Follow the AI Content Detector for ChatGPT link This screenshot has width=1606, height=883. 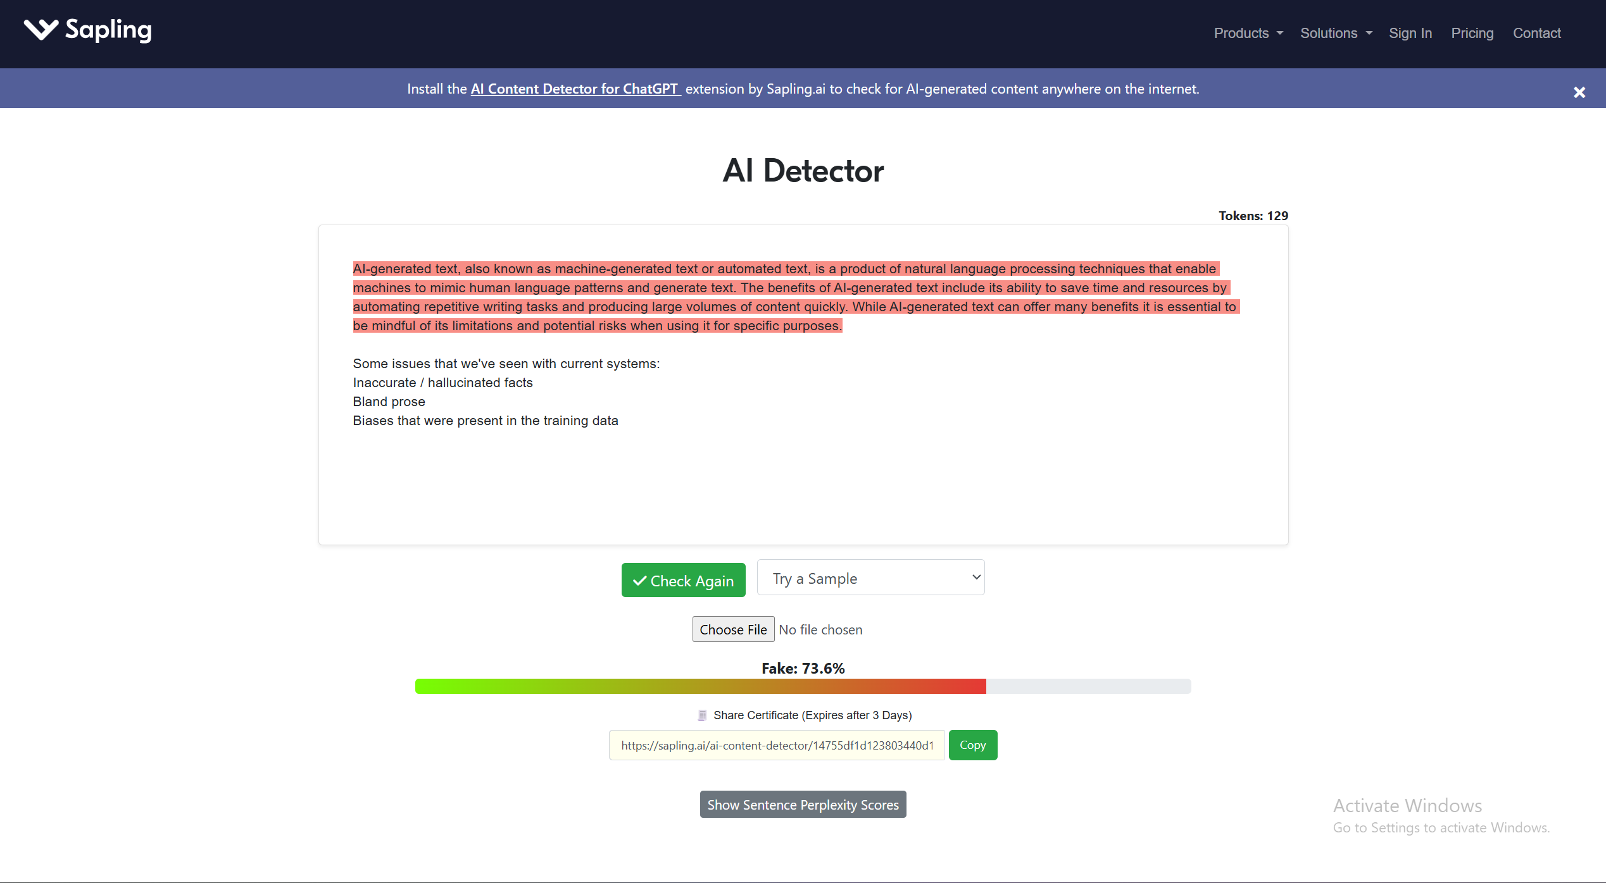575,89
